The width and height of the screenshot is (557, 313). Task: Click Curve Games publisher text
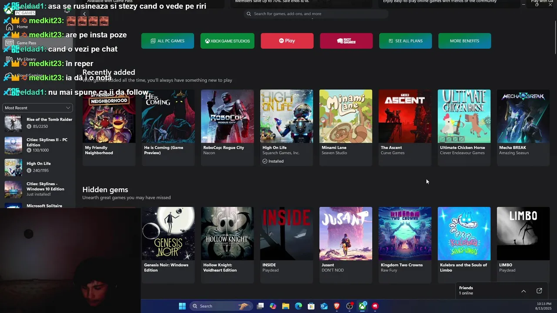393,153
